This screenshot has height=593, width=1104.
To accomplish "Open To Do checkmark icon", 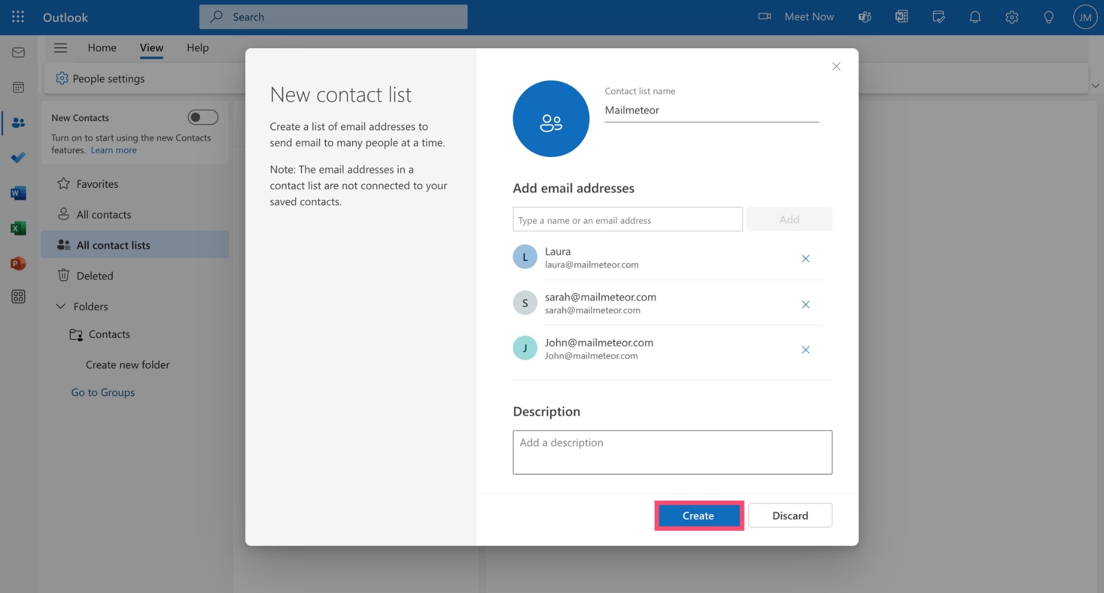I will click(x=18, y=157).
